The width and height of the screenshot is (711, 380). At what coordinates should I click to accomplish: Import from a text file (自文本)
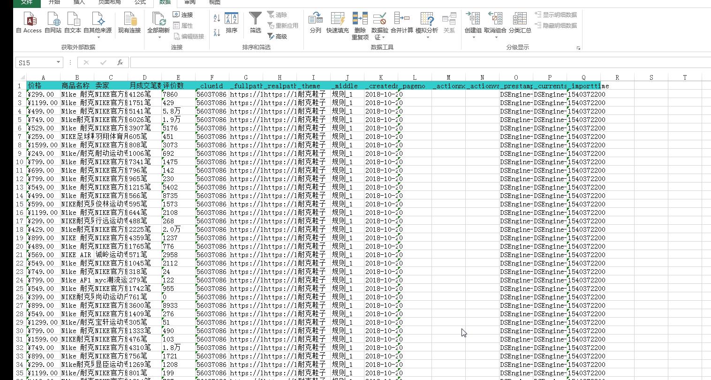click(x=73, y=23)
